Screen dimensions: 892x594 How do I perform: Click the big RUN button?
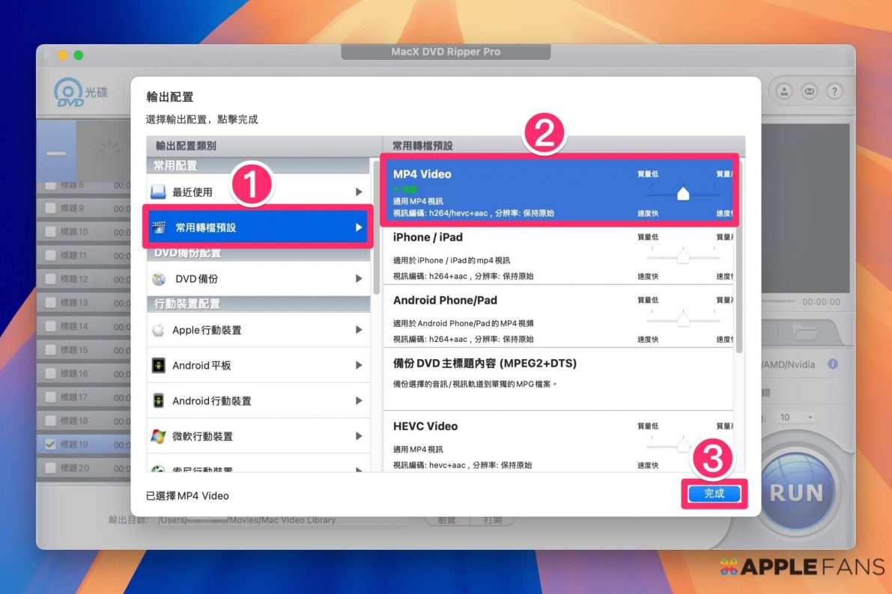[796, 492]
